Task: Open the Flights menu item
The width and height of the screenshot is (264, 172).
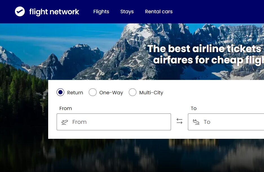Action: 101,12
